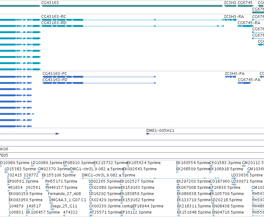Image resolution: width=264 pixels, height=217 pixels.
Task: Open the EK297203.5prime EST label
Action: (x=193, y=181)
